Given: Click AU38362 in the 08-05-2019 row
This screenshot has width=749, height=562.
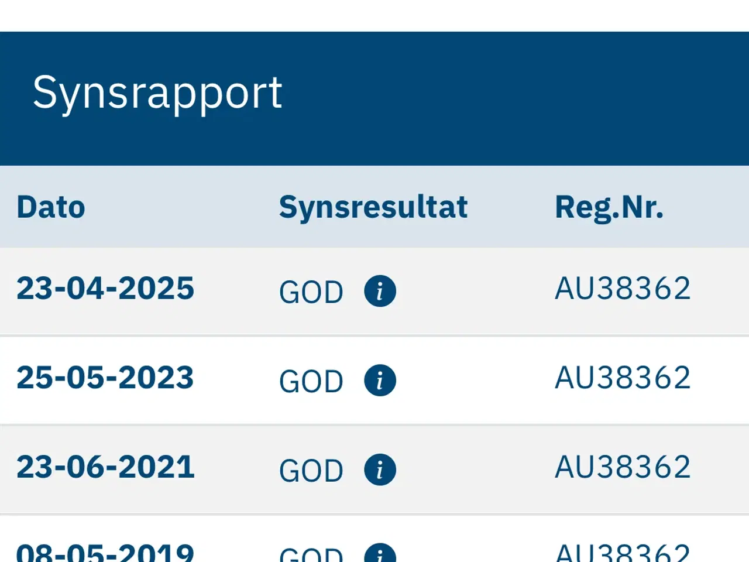Looking at the screenshot, I should (x=623, y=553).
